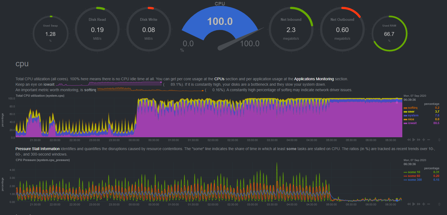Toggle 'some 300' series in pressure legend
The height and width of the screenshot is (215, 447).
click(415, 180)
